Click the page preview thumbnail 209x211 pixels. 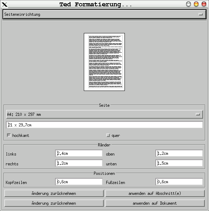104,62
